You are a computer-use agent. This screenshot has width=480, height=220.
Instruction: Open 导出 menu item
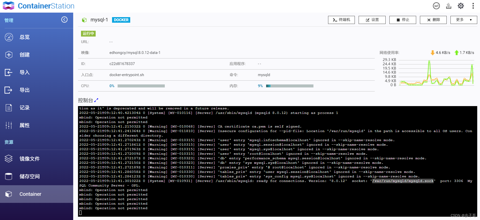point(37,90)
